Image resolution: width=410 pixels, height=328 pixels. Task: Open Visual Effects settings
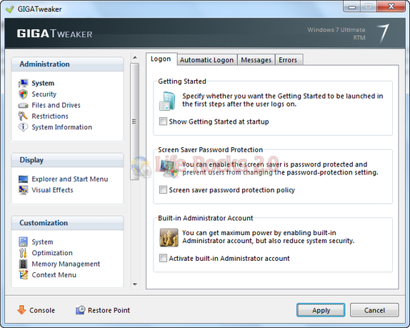tap(52, 190)
